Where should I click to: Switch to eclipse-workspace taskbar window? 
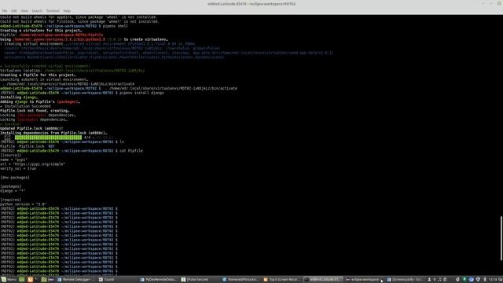coord(364,280)
